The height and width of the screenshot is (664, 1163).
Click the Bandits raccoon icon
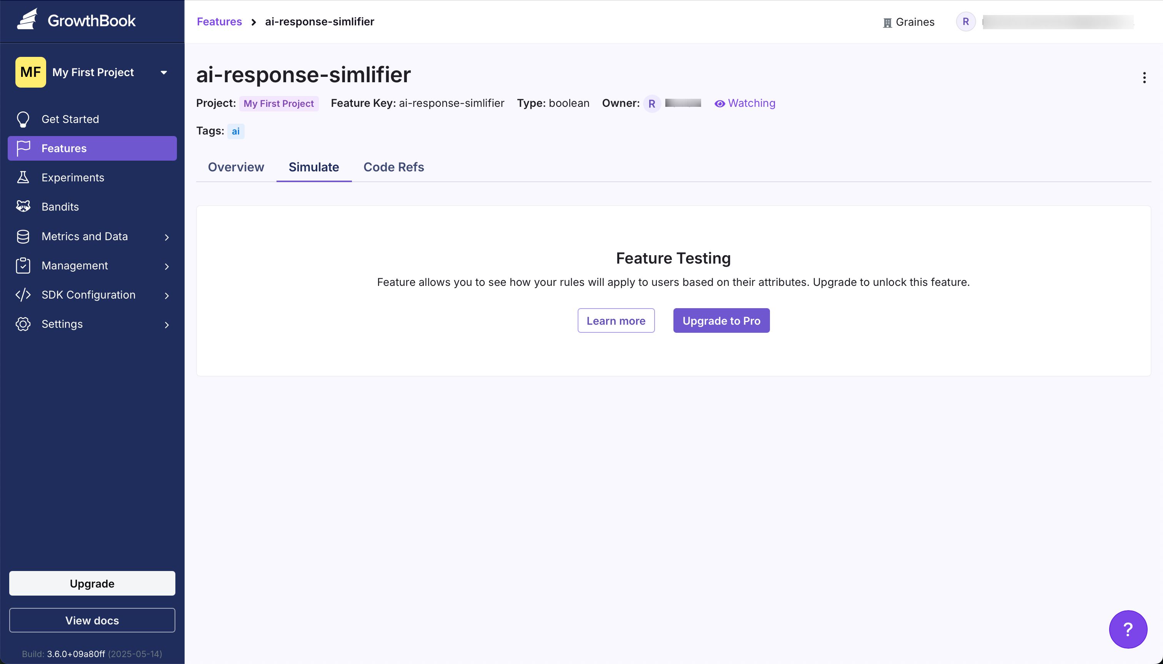[23, 207]
